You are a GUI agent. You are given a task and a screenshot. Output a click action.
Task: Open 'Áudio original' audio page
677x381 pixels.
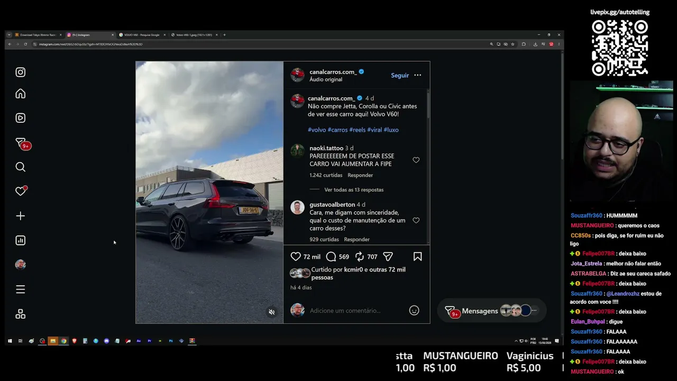pos(326,79)
